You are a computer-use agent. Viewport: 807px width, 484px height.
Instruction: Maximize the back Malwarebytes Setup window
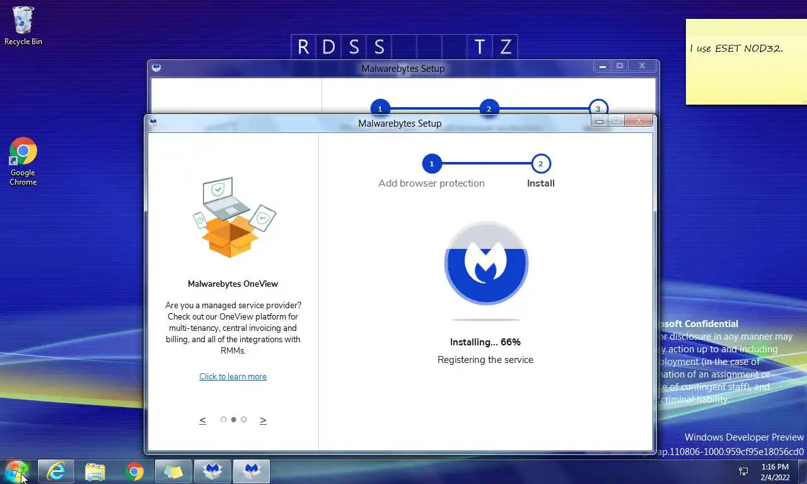pos(620,66)
